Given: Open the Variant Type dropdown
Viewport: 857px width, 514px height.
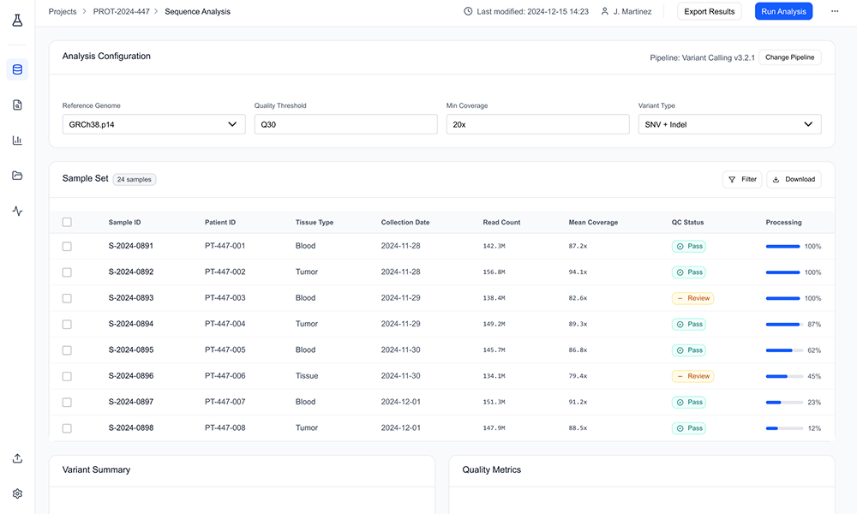Looking at the screenshot, I should [x=729, y=124].
